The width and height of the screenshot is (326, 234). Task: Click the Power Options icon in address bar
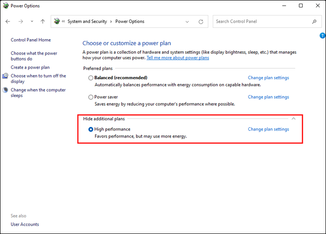pos(57,21)
